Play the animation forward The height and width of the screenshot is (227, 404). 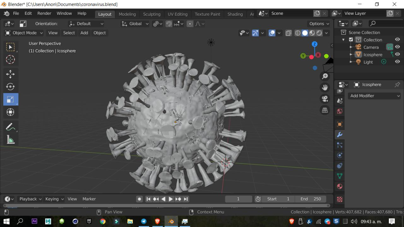171,199
